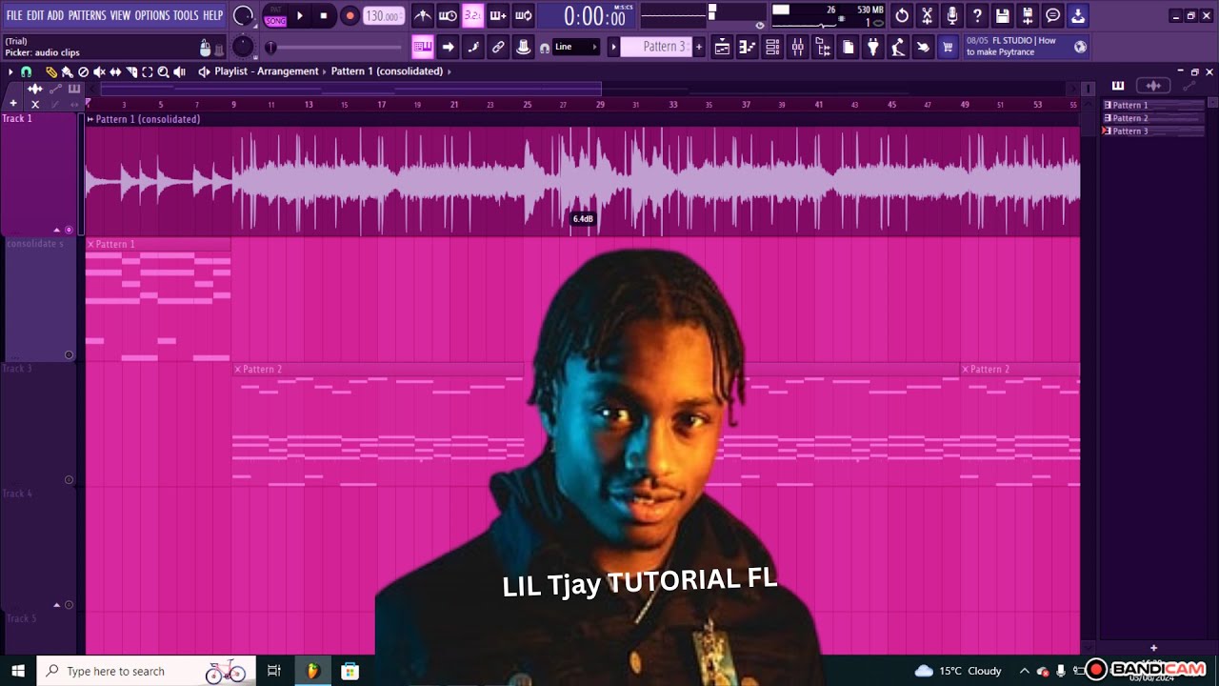
Task: Show the Playlist window icon
Action: pyautogui.click(x=722, y=47)
